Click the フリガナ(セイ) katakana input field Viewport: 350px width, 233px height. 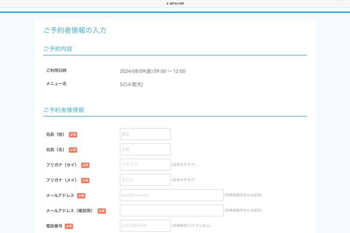tap(145, 165)
